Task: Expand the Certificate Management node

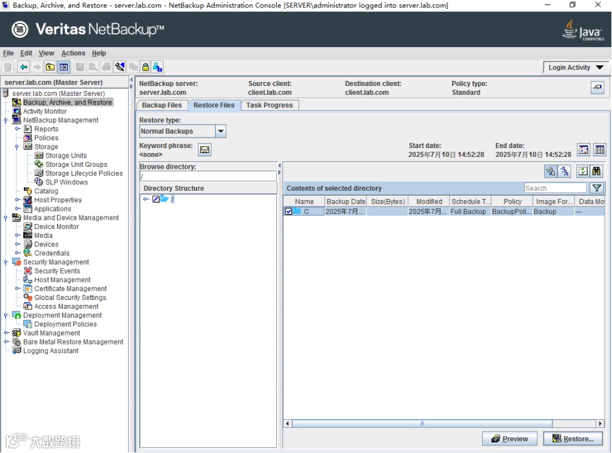Action: tap(17, 289)
